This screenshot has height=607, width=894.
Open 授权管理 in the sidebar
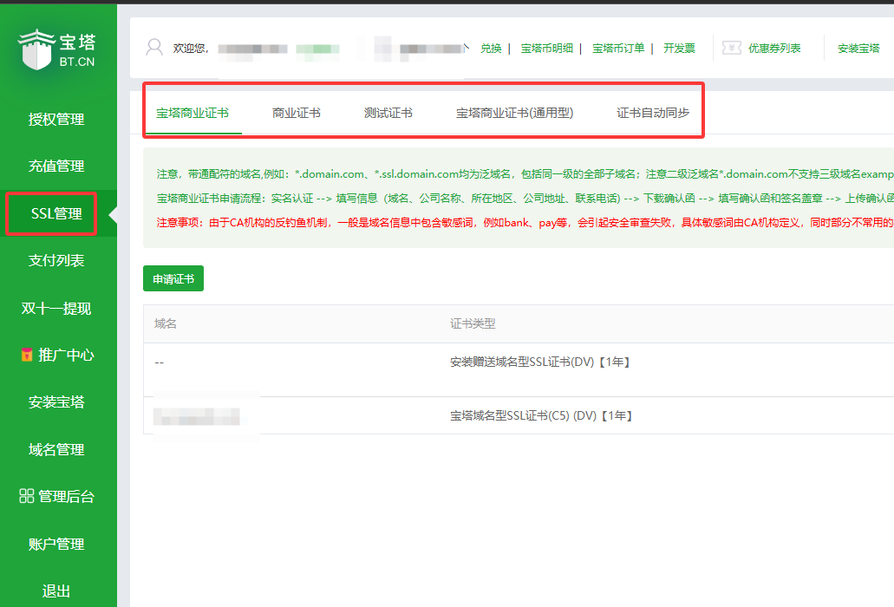tap(56, 120)
